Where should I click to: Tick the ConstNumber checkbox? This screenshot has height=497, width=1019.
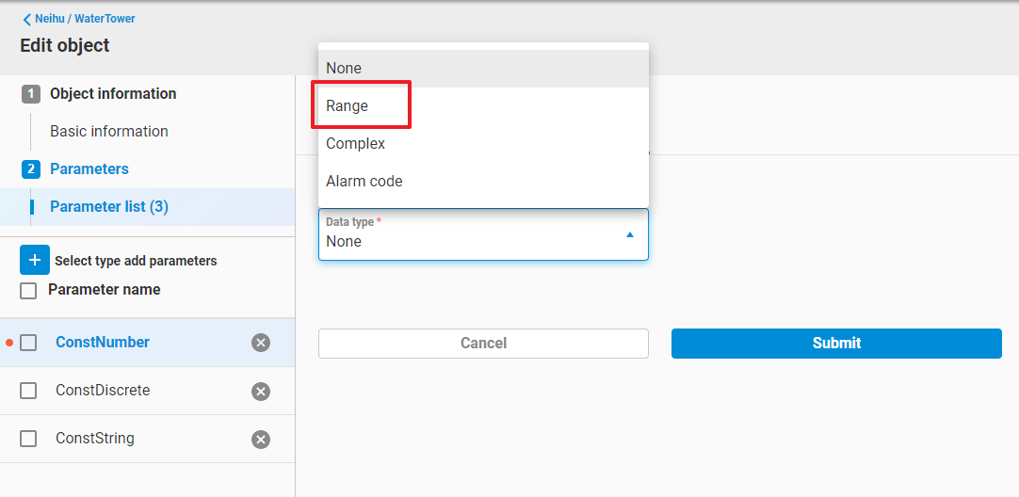[28, 343]
